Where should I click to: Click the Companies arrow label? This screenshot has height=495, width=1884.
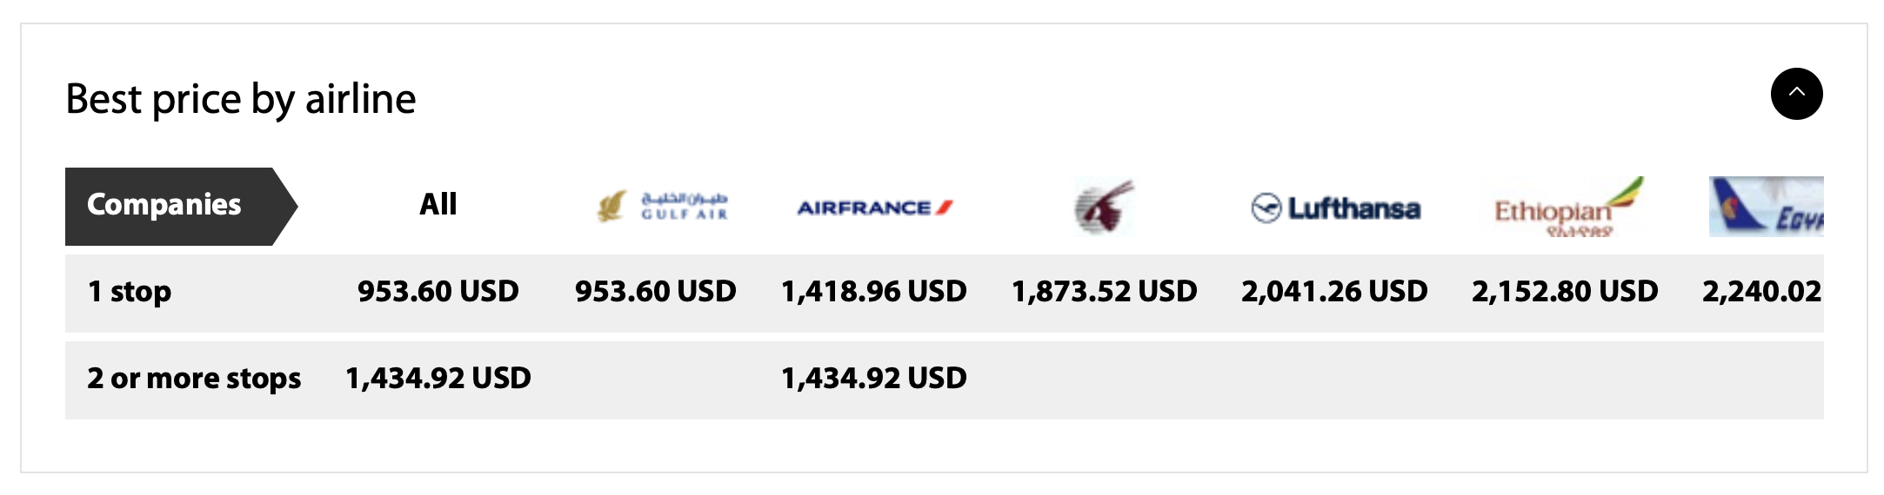[x=181, y=207]
